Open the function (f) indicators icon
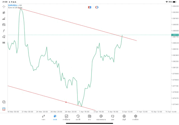 pos(4,30)
